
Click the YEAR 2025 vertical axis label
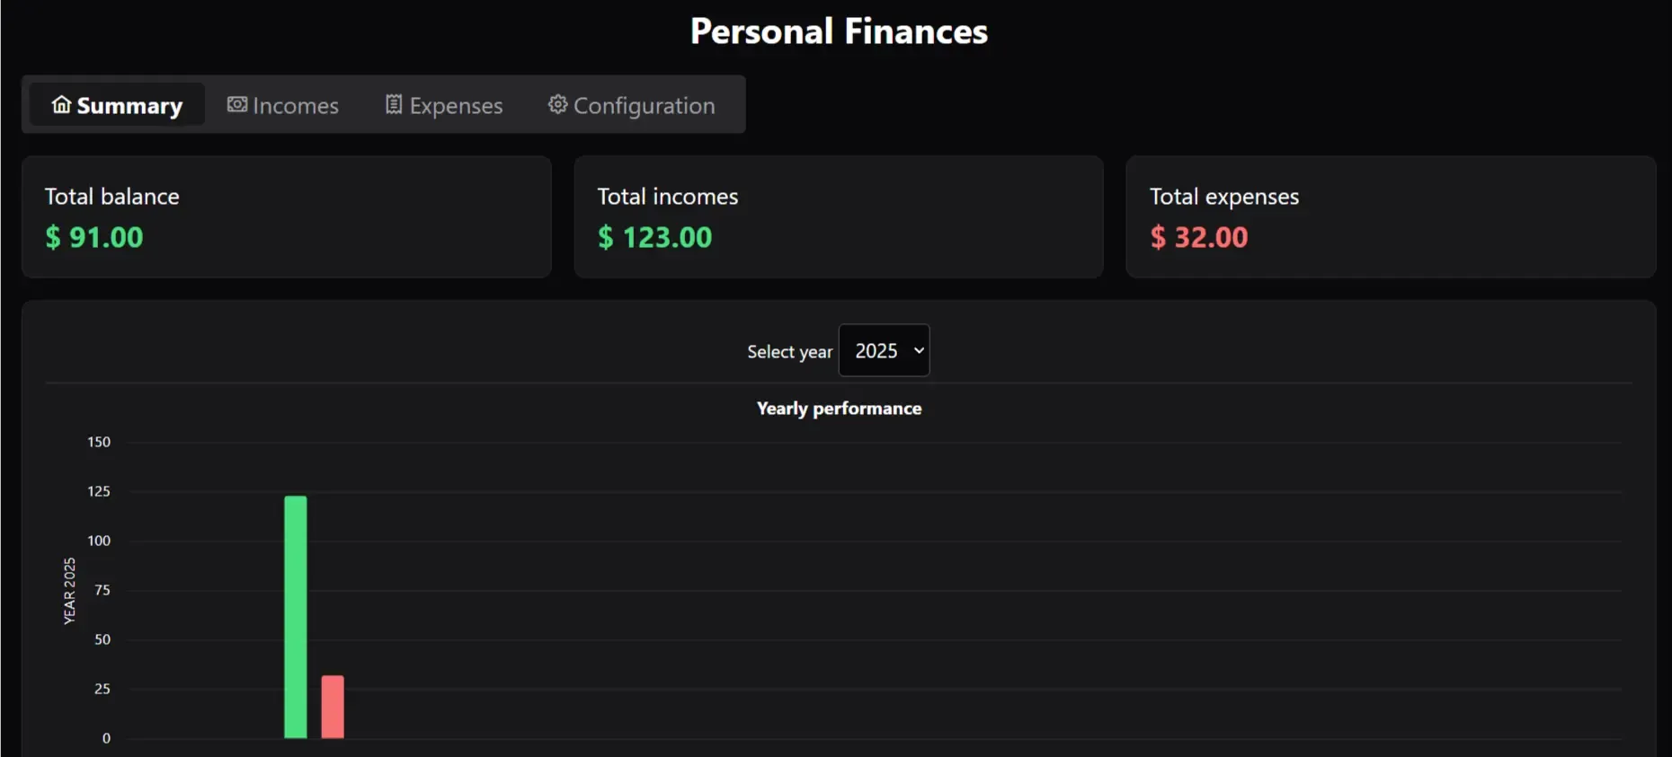[x=69, y=590]
